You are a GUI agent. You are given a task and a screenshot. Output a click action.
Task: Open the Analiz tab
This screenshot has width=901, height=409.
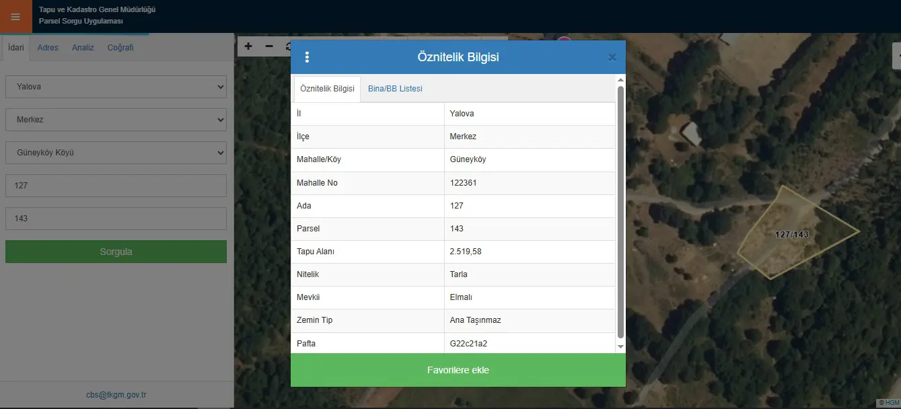tap(83, 48)
